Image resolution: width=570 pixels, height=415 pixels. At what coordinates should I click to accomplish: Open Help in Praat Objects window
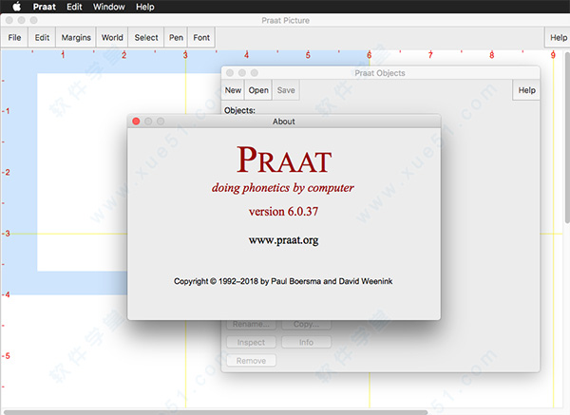(x=526, y=90)
